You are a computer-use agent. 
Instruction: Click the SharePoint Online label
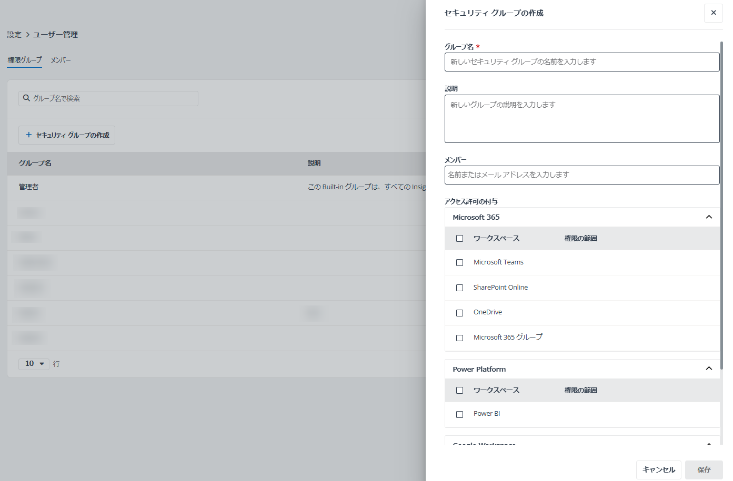click(x=500, y=288)
